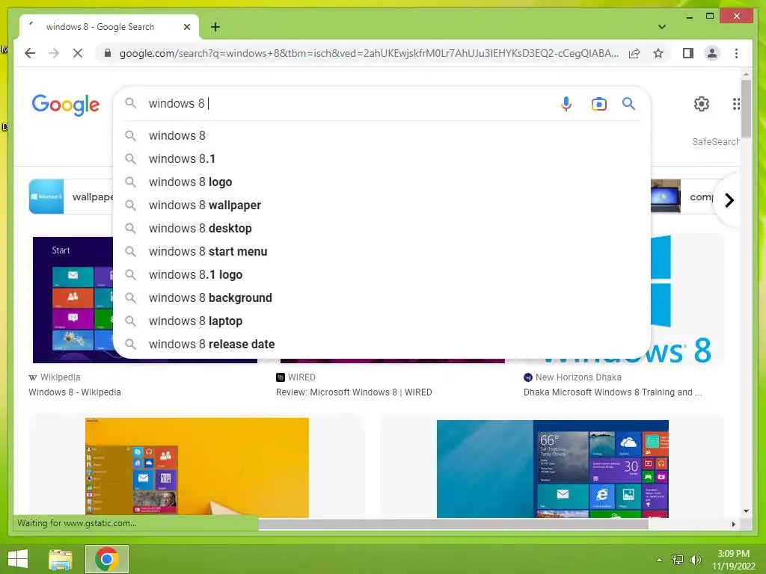Close the windows 8 Google Search tab
766x574 pixels.
186,27
